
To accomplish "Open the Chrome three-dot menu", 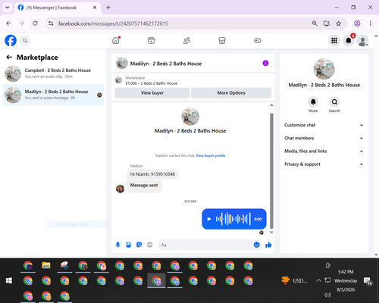I will click(x=371, y=23).
